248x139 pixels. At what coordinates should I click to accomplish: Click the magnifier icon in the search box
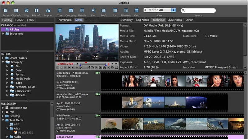point(183,11)
